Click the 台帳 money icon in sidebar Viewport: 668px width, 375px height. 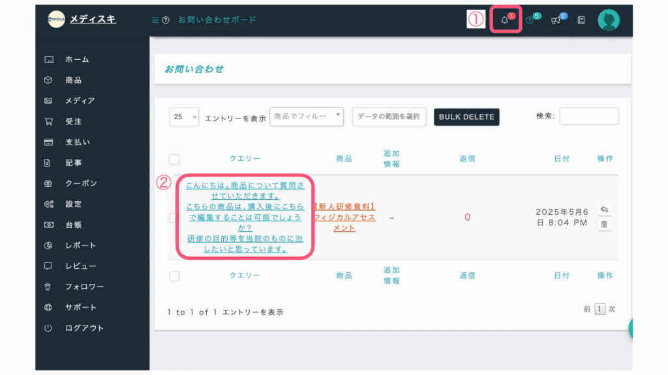[x=49, y=225]
